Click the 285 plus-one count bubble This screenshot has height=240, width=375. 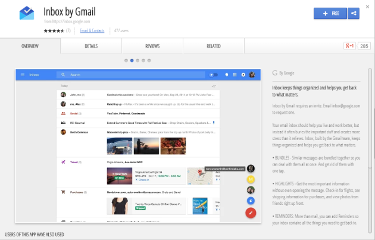(x=364, y=46)
